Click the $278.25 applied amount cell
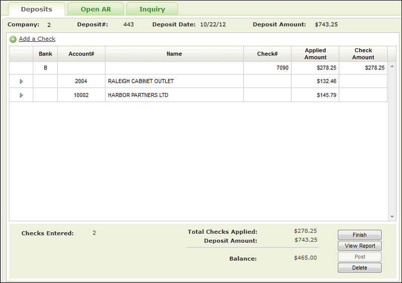 click(x=316, y=68)
